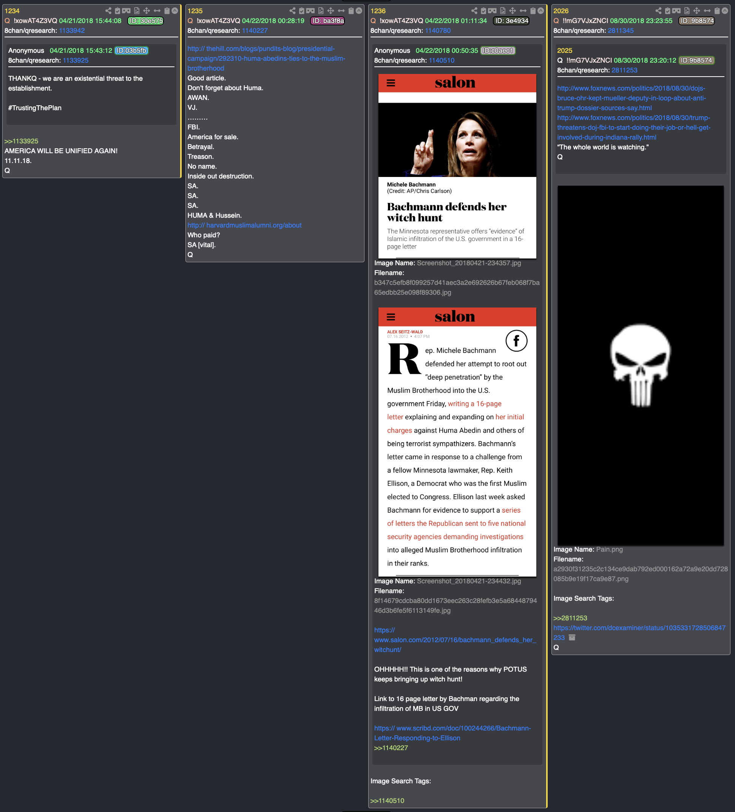Image resolution: width=735 pixels, height=812 pixels.
Task: Open 8chan post link 1140780
Action: 438,31
